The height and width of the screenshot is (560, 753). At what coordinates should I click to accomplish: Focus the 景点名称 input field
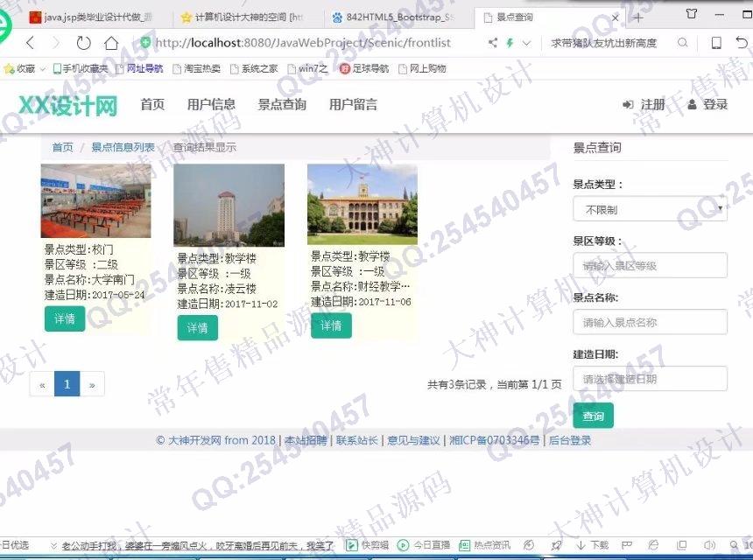point(651,322)
